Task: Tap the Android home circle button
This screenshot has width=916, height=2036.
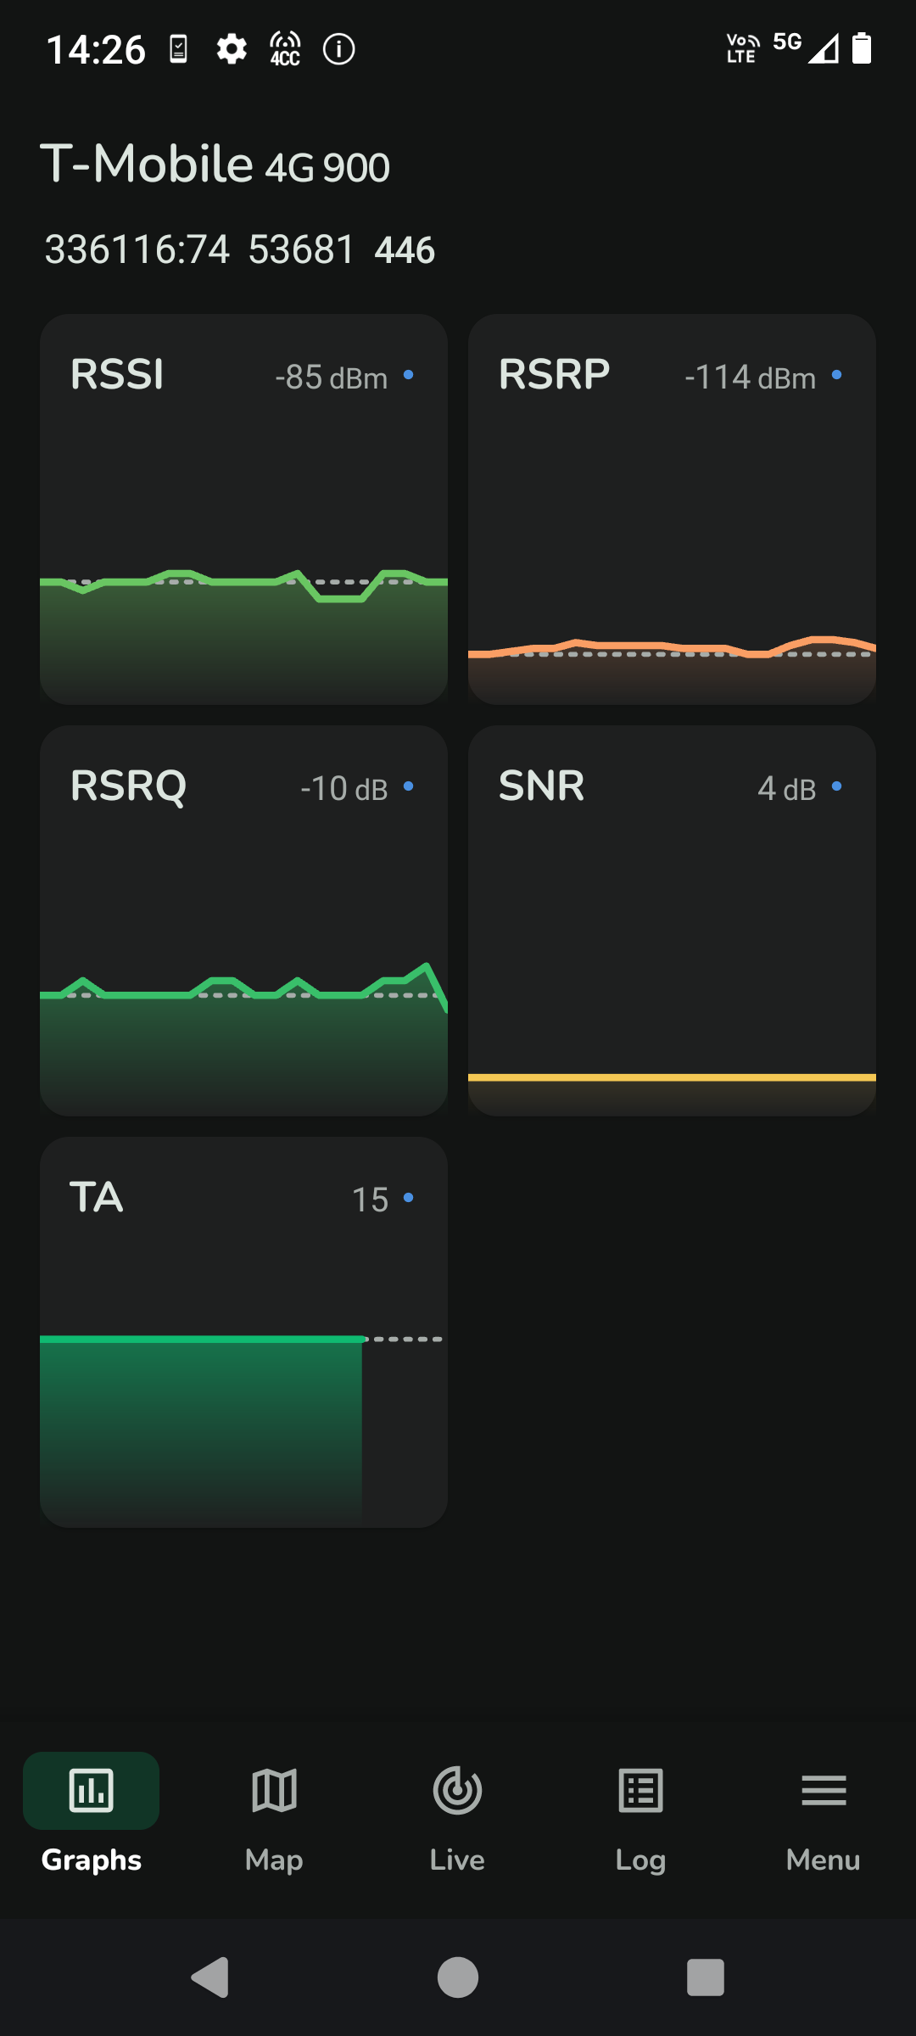Action: click(458, 1977)
